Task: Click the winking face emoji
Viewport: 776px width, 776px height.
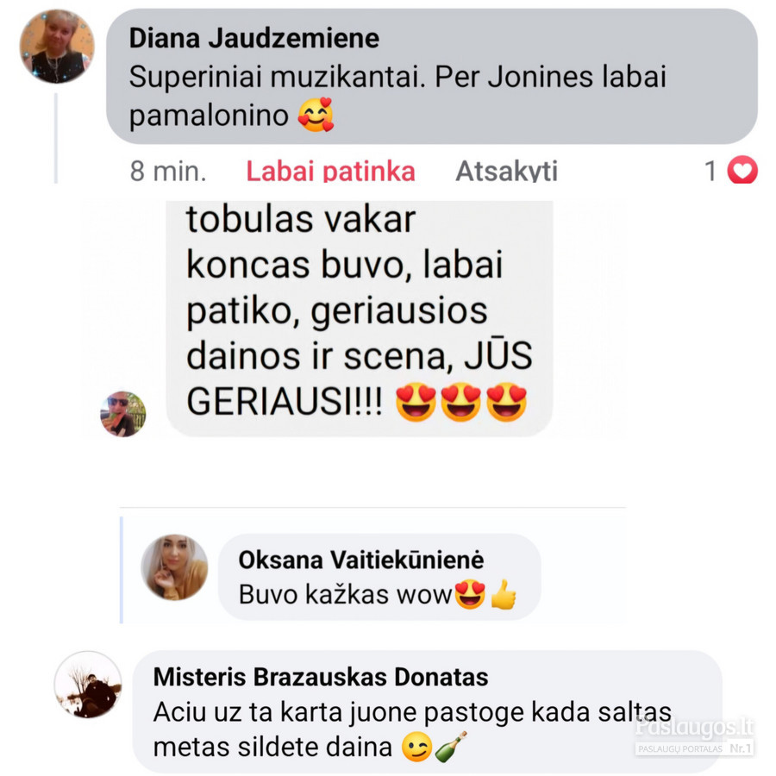Action: point(416,748)
